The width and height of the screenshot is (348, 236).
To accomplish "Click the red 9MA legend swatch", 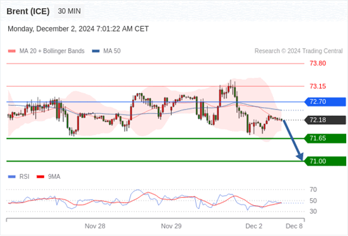I will click(40, 177).
